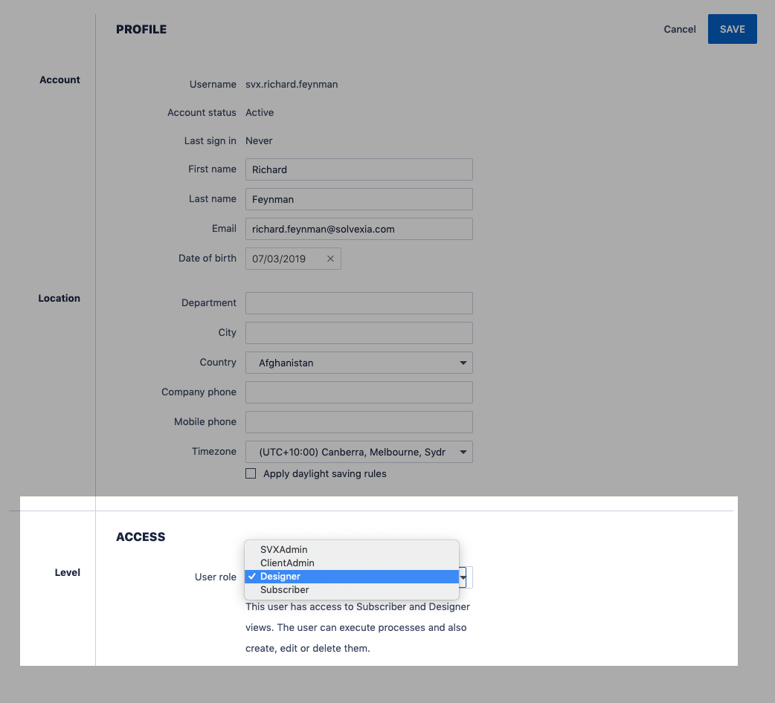
Task: Click the Company phone field
Action: (358, 392)
